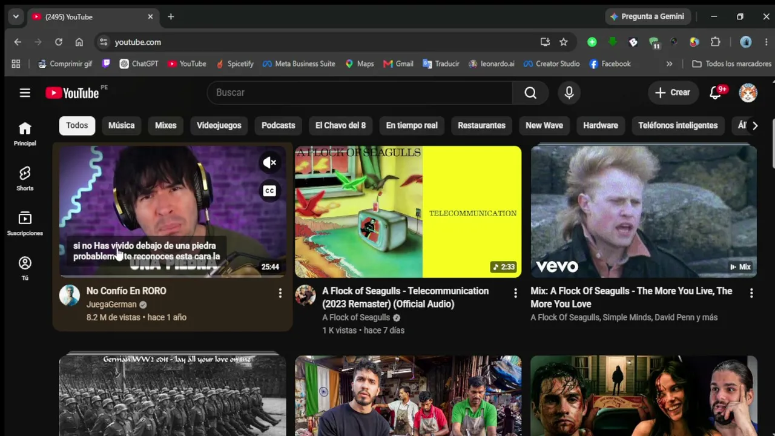Viewport: 775px width, 436px height.
Task: Open the JuegaGerman channel avatar
Action: [70, 296]
